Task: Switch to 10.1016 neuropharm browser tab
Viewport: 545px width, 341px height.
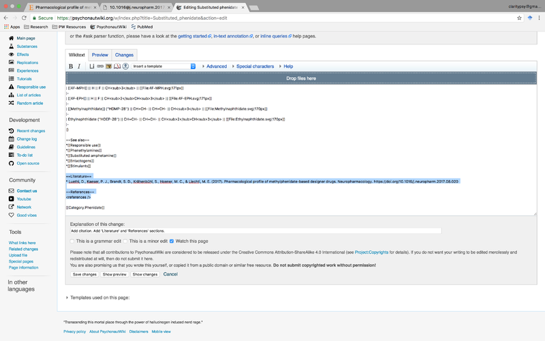Action: coord(137,8)
